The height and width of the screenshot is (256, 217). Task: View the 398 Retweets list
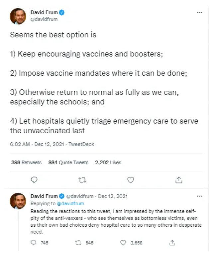coord(27,163)
